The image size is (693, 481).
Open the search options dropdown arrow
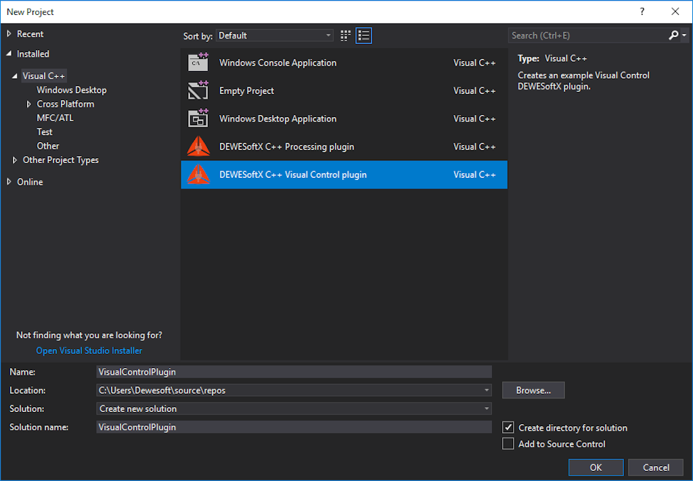pyautogui.click(x=684, y=35)
